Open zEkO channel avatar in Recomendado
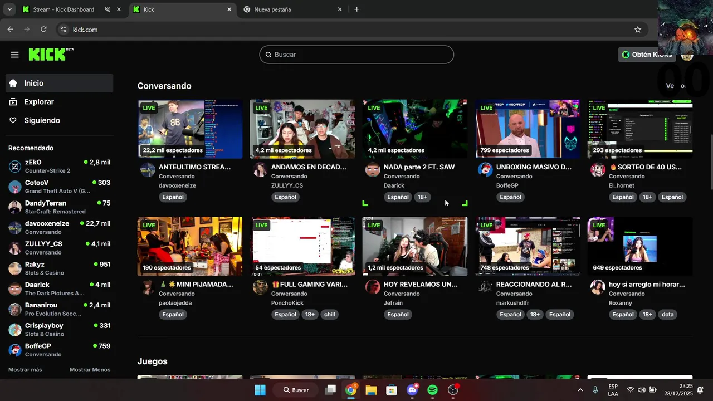The image size is (713, 401). coord(15,167)
